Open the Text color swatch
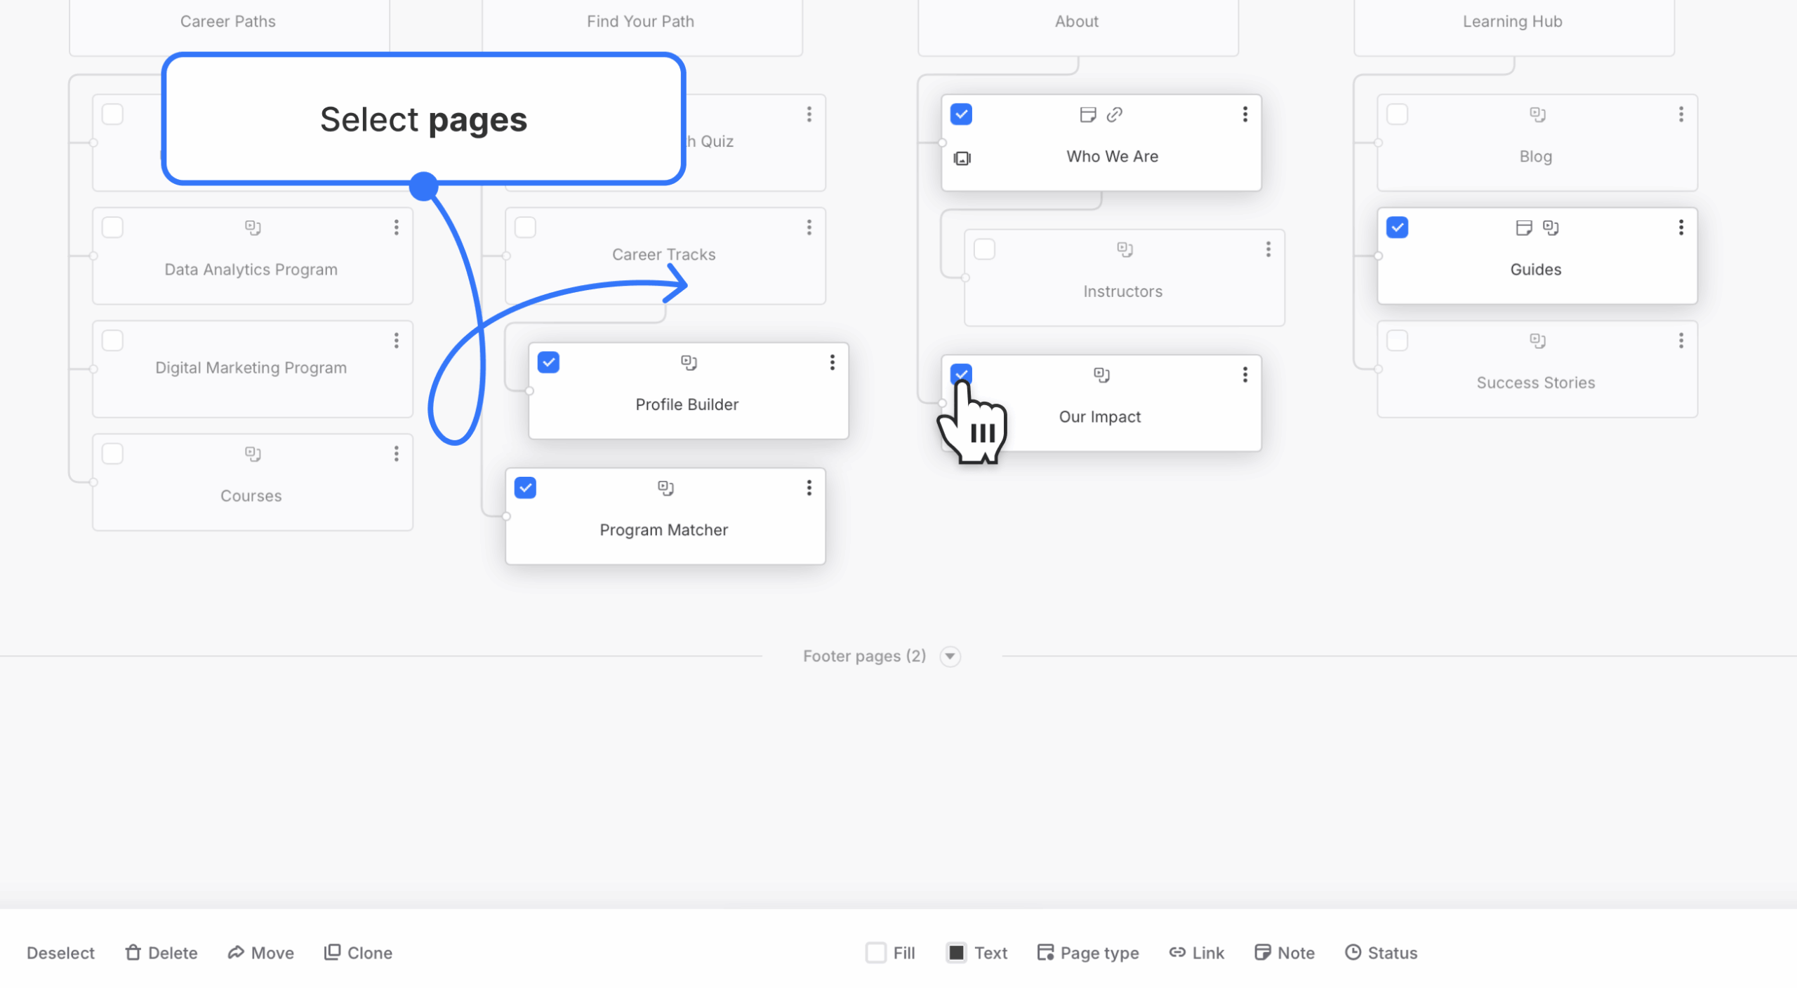Screen dimensions: 1797x988 pyautogui.click(x=956, y=953)
